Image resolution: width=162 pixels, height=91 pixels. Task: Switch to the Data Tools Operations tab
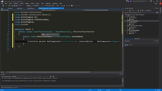click(x=7, y=88)
